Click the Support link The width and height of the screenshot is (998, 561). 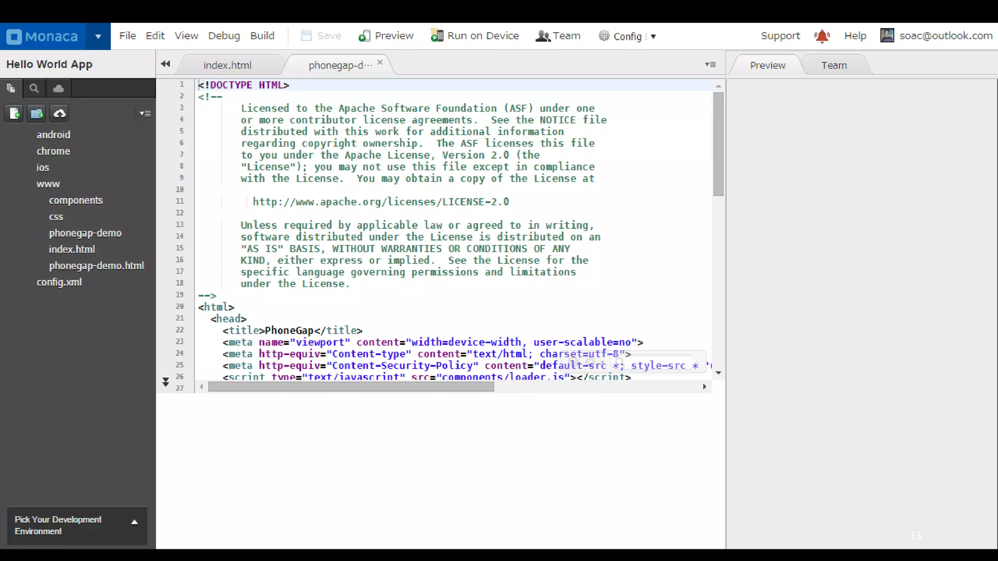[x=780, y=36]
